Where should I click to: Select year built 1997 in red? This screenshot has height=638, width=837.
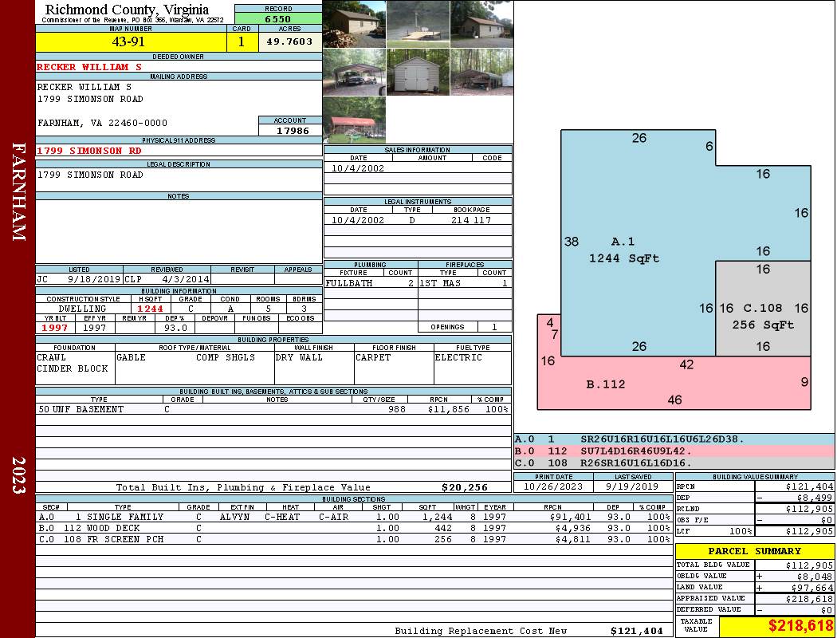[x=55, y=328]
